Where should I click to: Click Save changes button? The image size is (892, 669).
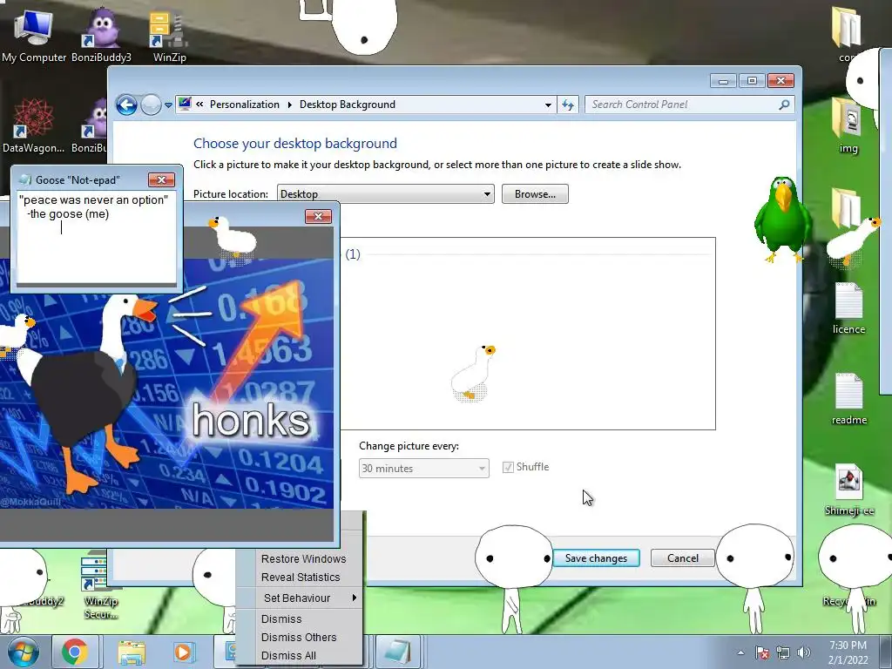point(596,558)
